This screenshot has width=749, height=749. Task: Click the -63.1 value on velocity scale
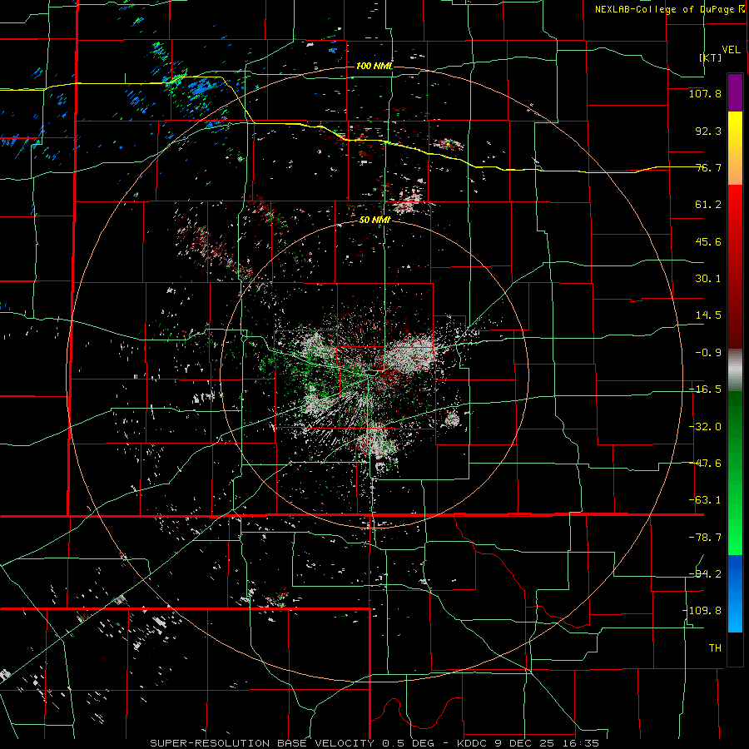(705, 500)
